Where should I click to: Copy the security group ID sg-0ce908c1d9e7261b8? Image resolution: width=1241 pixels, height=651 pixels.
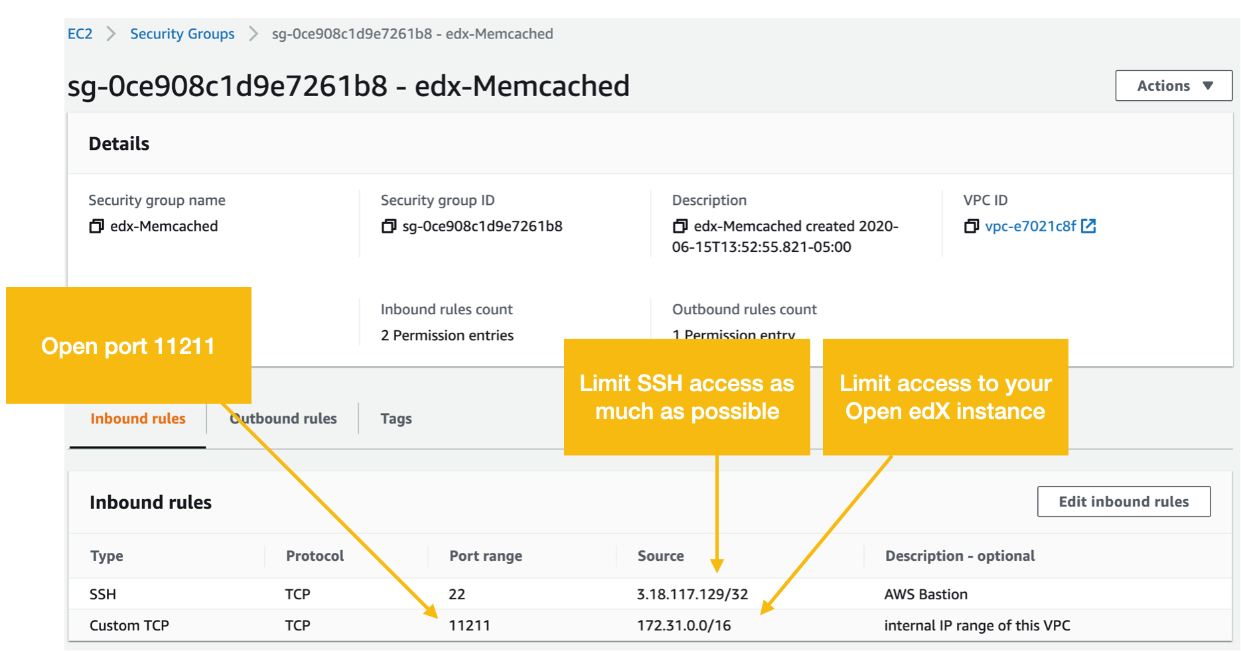pyautogui.click(x=388, y=226)
